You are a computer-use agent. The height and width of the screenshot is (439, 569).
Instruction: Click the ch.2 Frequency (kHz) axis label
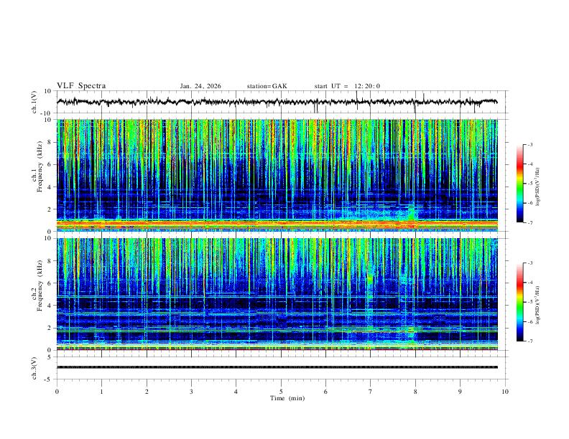point(37,285)
